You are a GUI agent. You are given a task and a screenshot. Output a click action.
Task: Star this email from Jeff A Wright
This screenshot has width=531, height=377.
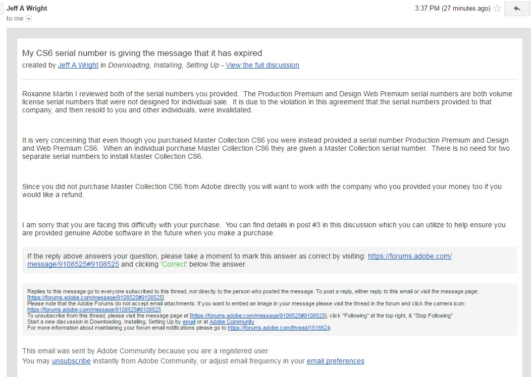497,9
